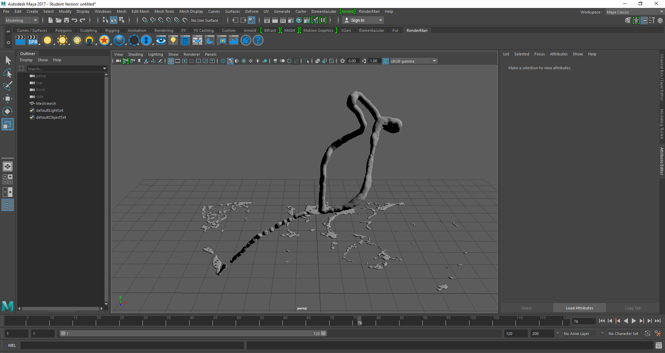Start an IPR render from the RenderMan shelf
Image resolution: width=665 pixels, height=353 pixels.
33,40
